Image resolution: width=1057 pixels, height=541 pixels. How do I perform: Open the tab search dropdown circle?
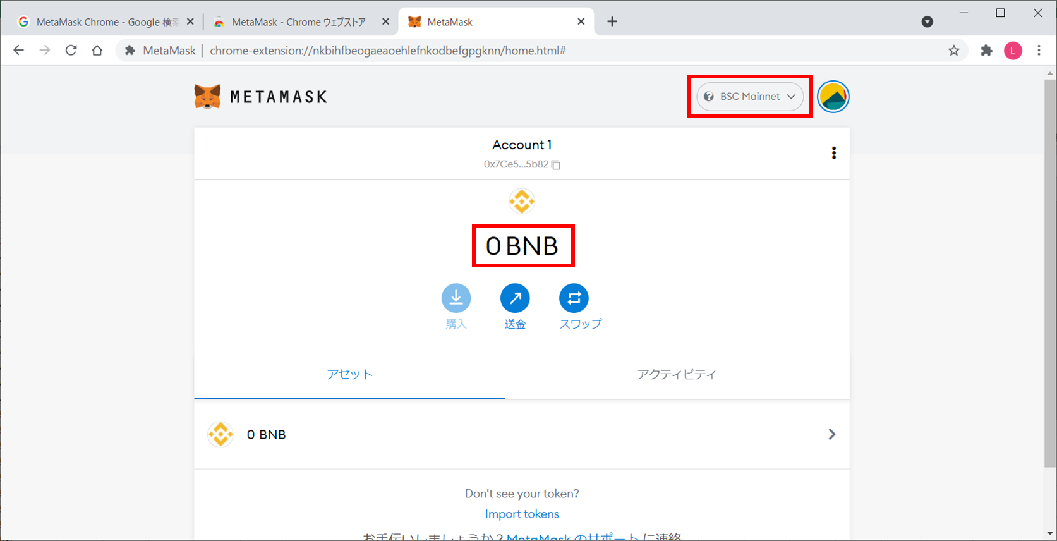(927, 21)
